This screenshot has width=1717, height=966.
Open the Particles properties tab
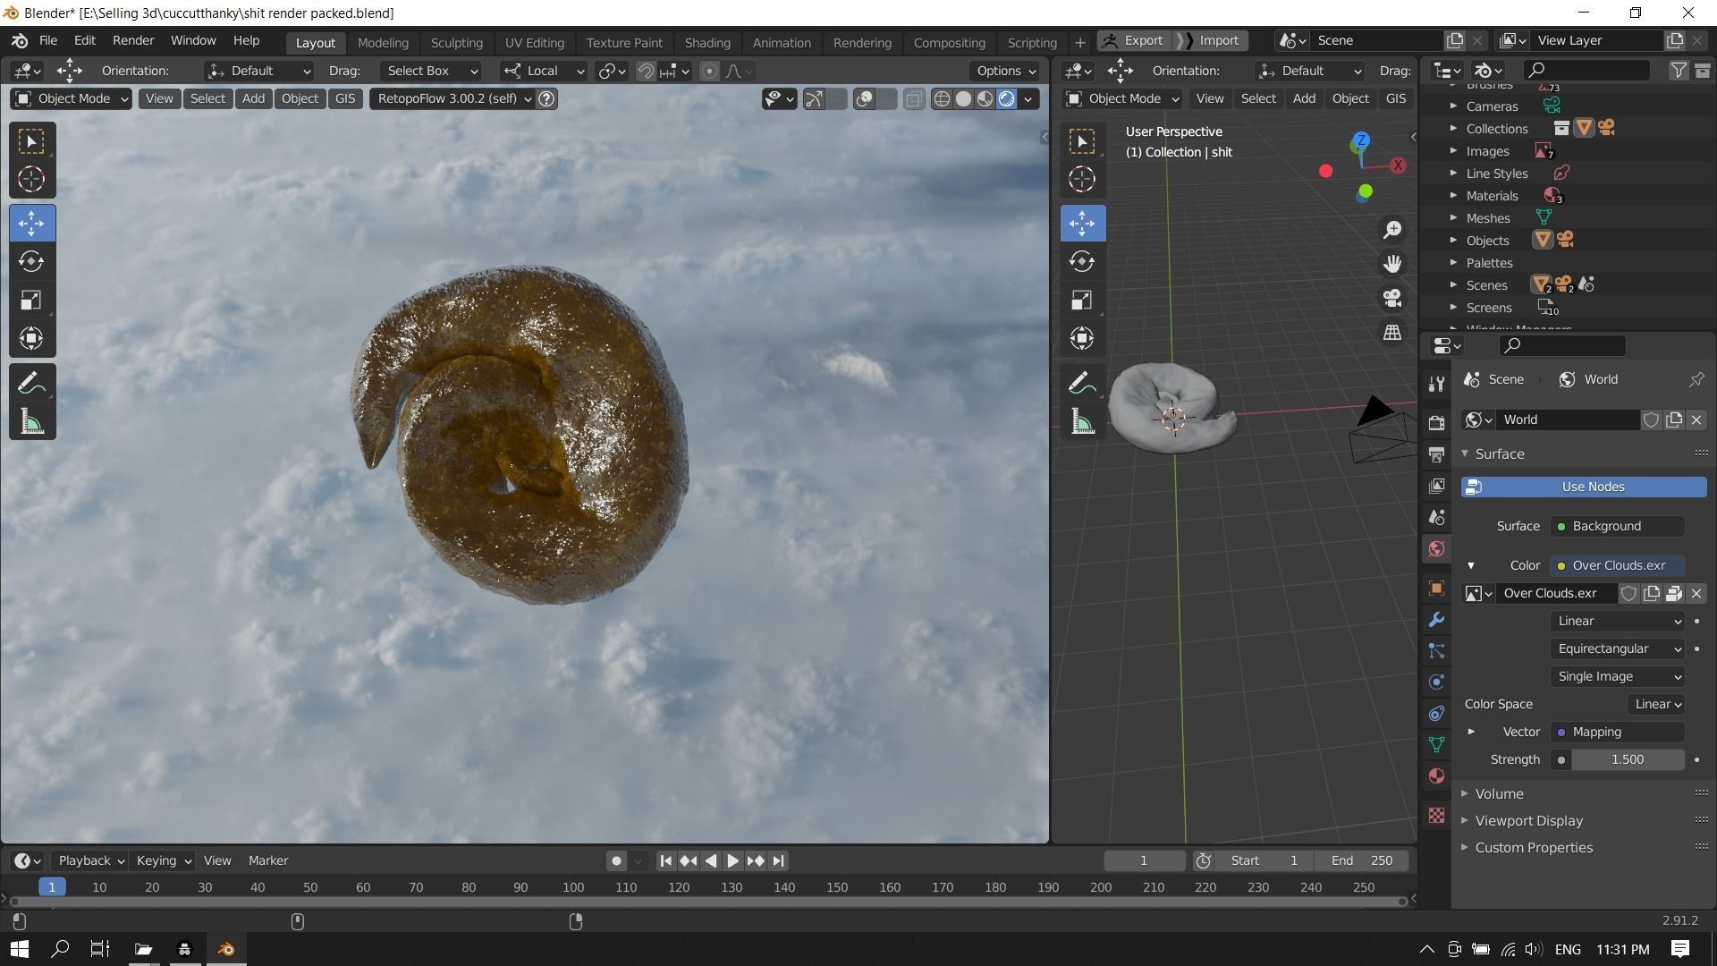1436,650
